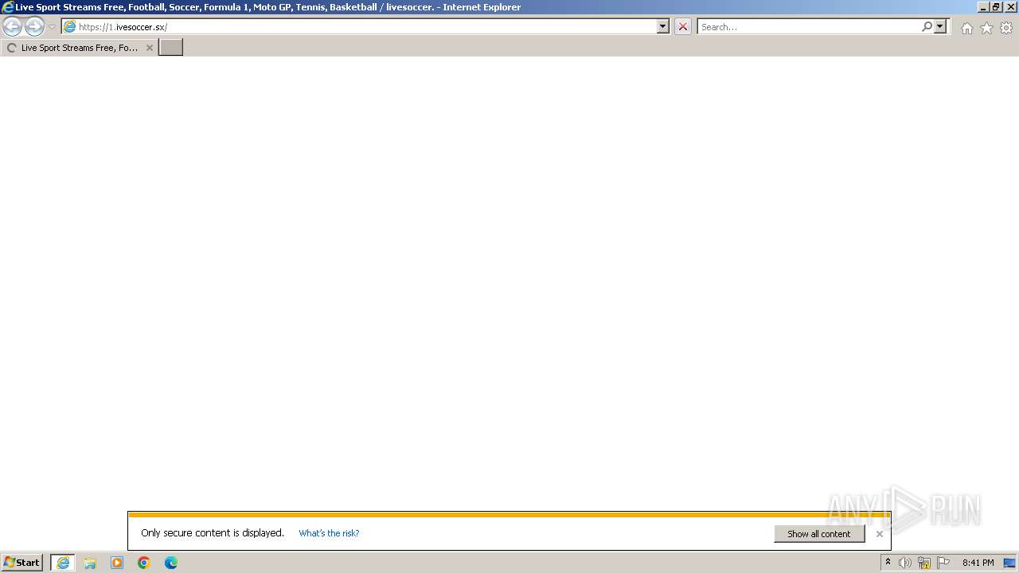The width and height of the screenshot is (1019, 573).
Task: Click the Internet Explorer taskbar icon
Action: (63, 563)
